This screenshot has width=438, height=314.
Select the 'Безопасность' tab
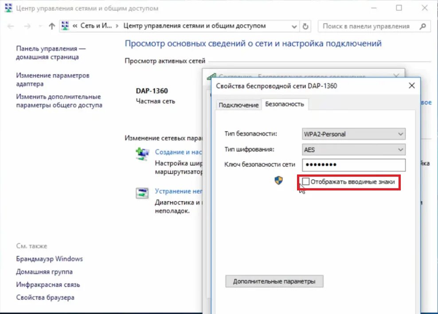(285, 104)
